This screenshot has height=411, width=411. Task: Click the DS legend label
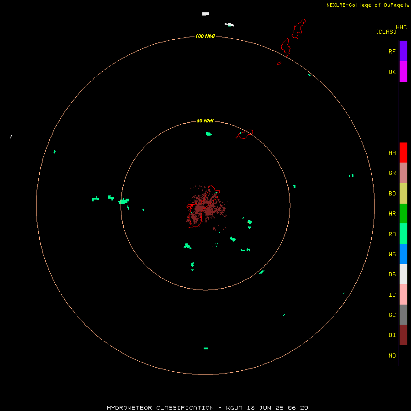click(x=392, y=274)
